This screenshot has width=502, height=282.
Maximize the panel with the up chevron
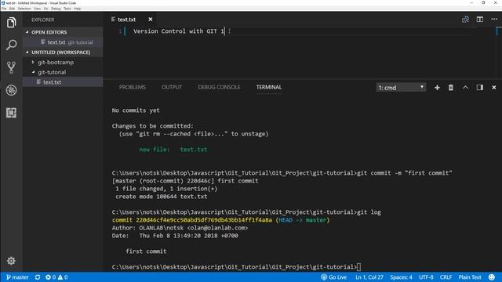465,88
